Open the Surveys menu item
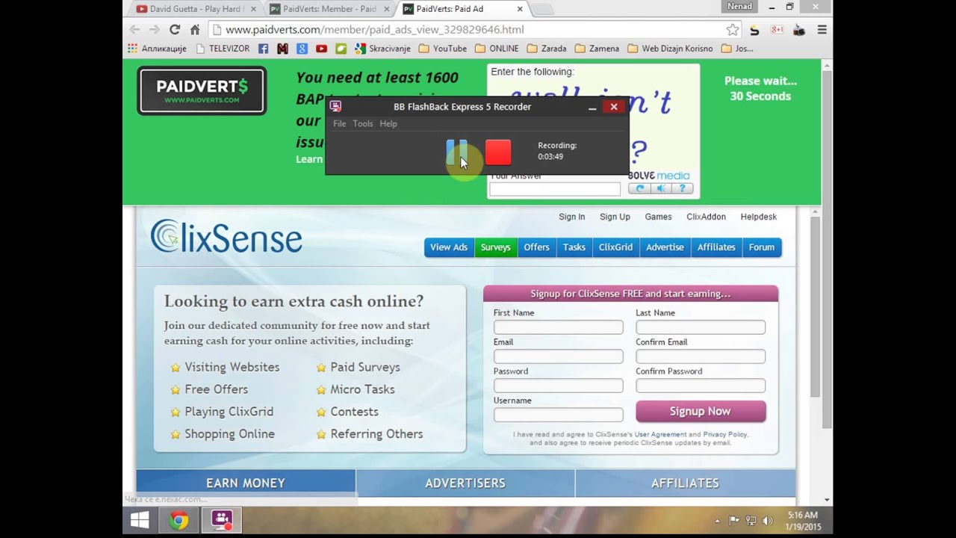 [x=495, y=247]
